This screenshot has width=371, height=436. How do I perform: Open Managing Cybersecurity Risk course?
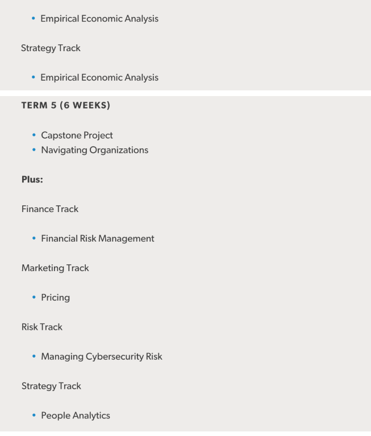(x=102, y=357)
